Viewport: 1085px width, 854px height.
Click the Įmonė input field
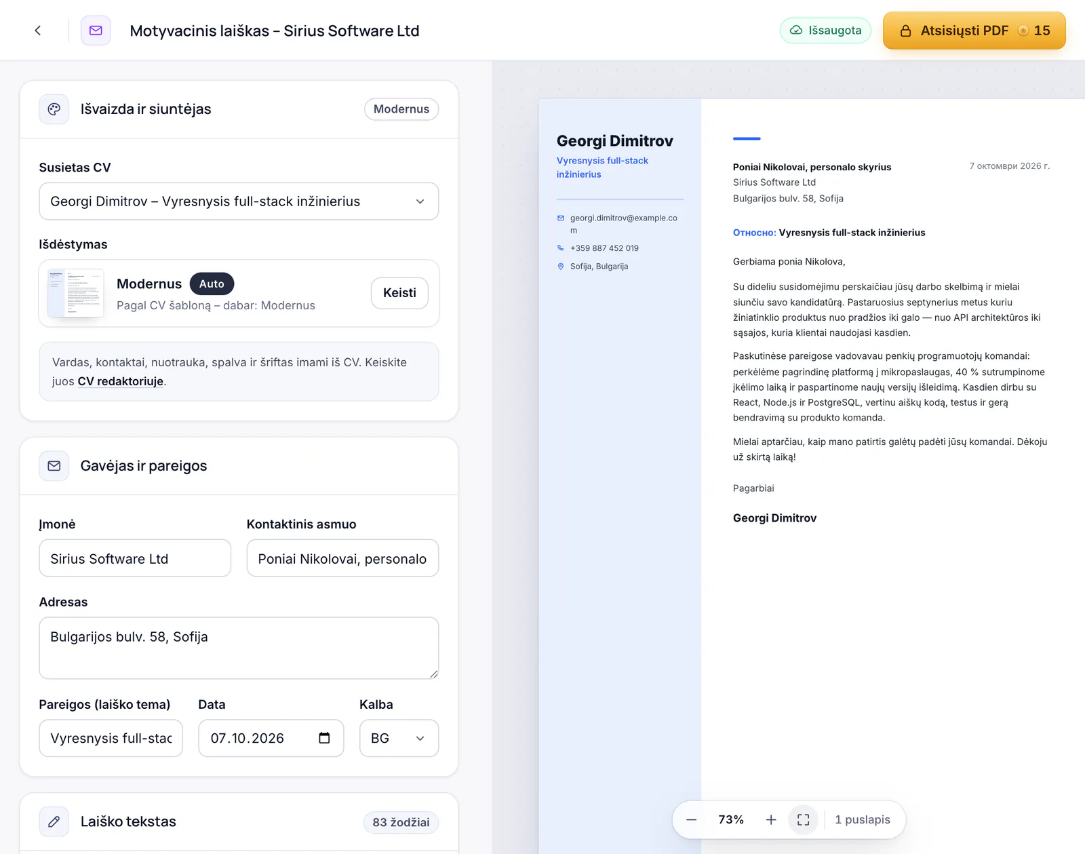click(x=135, y=558)
